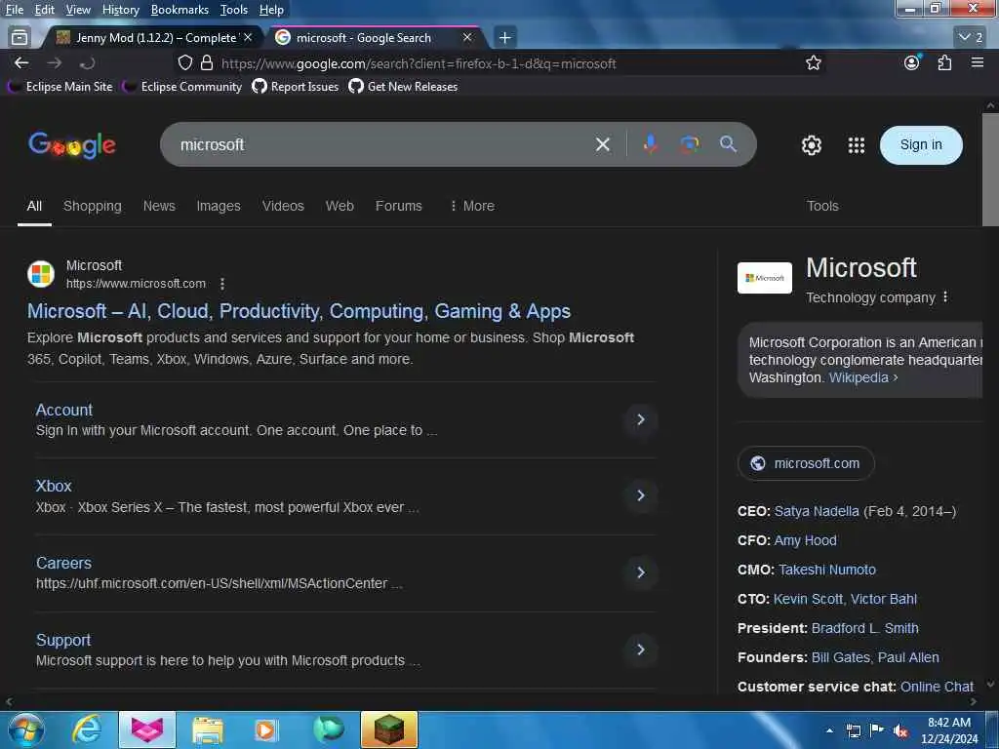
Task: Expand the Support sitelink chevron
Action: tap(641, 649)
